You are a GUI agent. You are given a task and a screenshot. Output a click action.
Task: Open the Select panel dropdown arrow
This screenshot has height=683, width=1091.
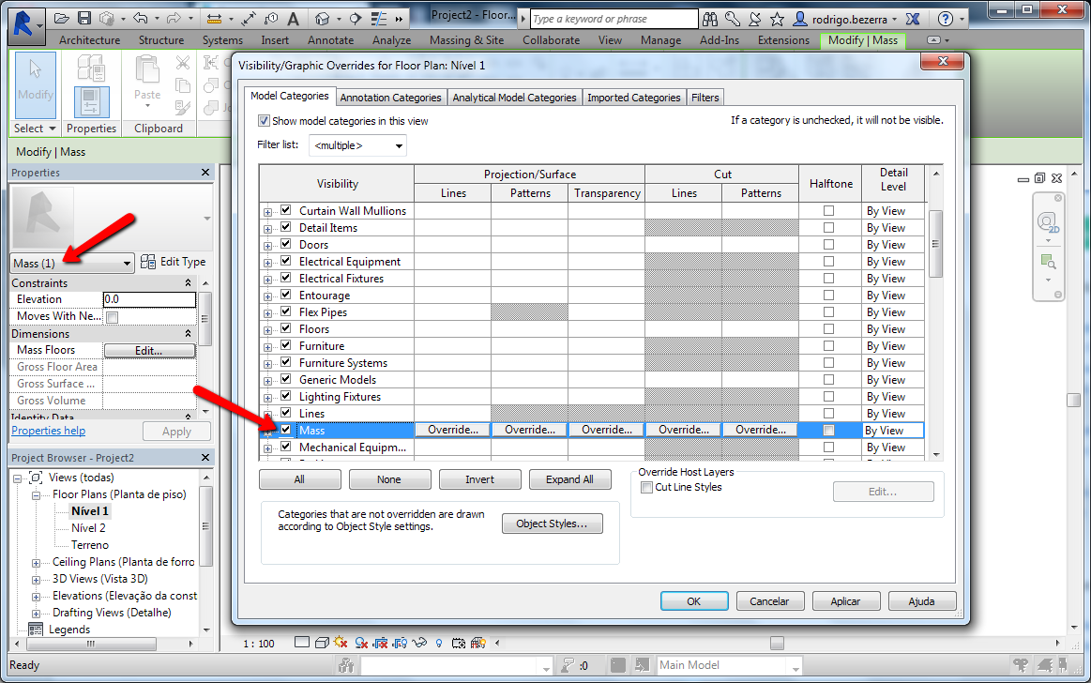click(x=52, y=129)
